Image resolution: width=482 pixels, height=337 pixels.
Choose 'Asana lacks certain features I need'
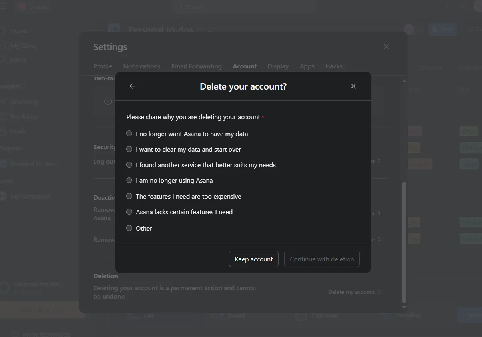coord(179,212)
